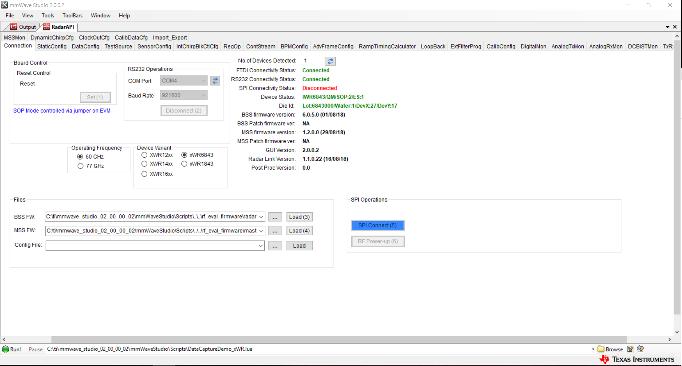Close the docked panel with X
Screen dimensions: 682x366
point(675,27)
